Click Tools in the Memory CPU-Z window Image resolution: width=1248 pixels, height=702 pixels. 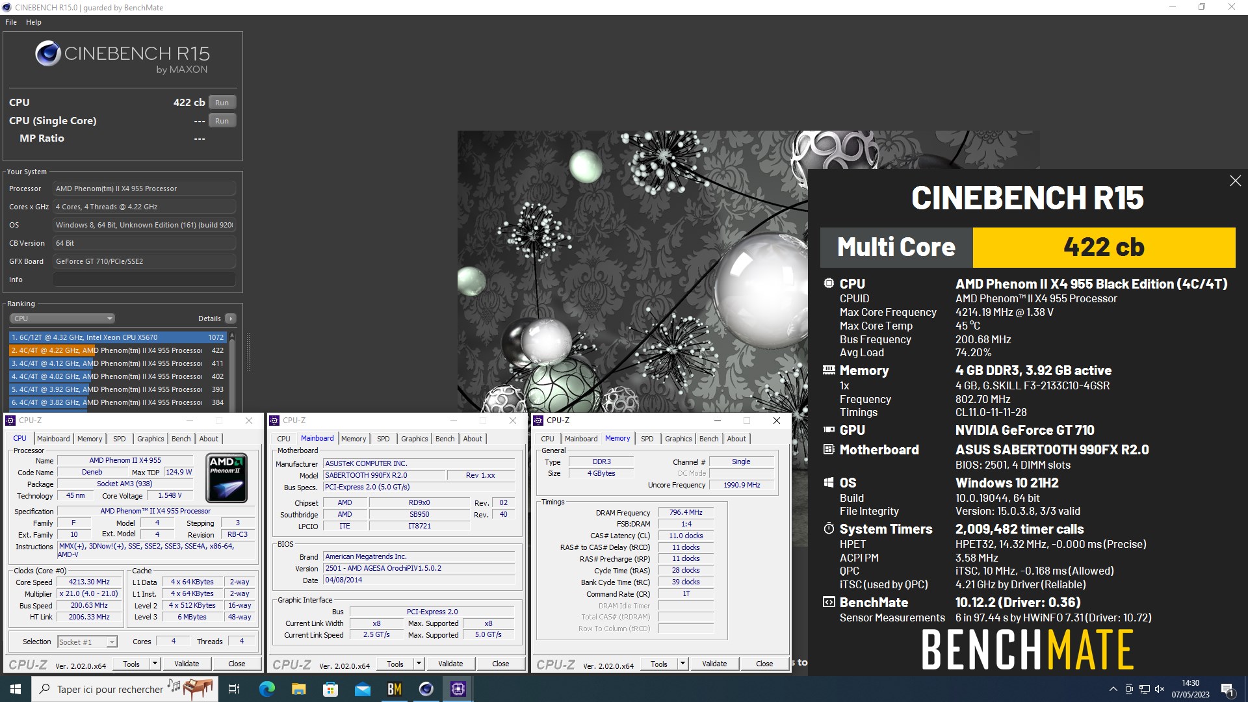pos(659,664)
